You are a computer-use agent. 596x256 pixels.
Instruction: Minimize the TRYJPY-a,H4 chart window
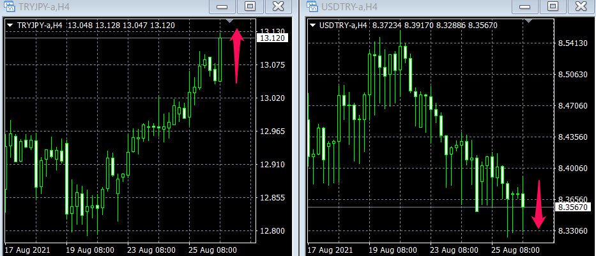[222, 6]
